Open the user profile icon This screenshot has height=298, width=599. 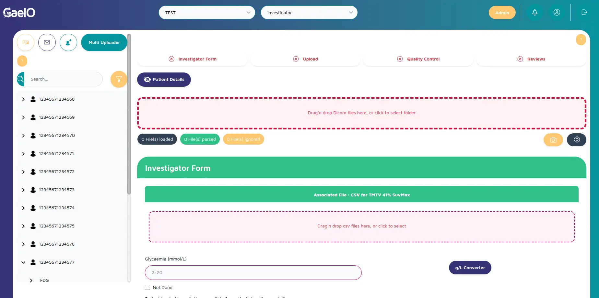(x=557, y=12)
